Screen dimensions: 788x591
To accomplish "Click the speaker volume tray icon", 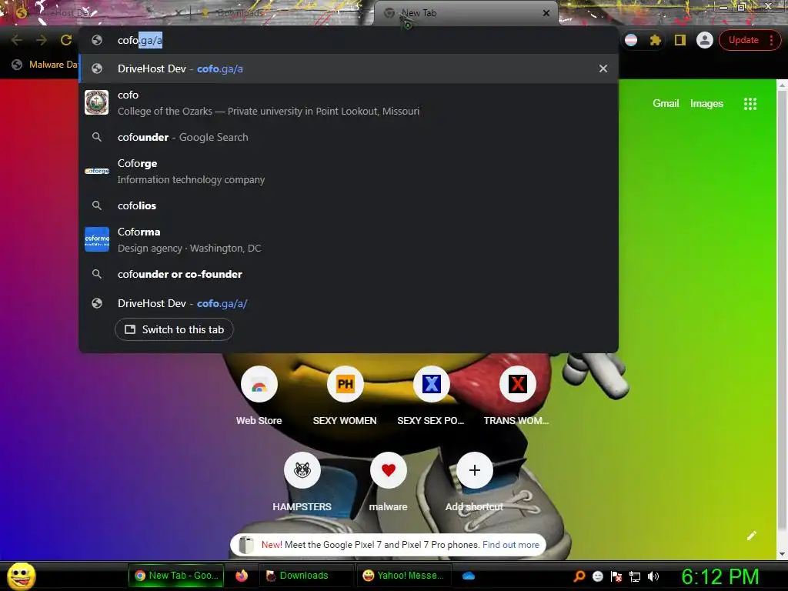I will 653,576.
